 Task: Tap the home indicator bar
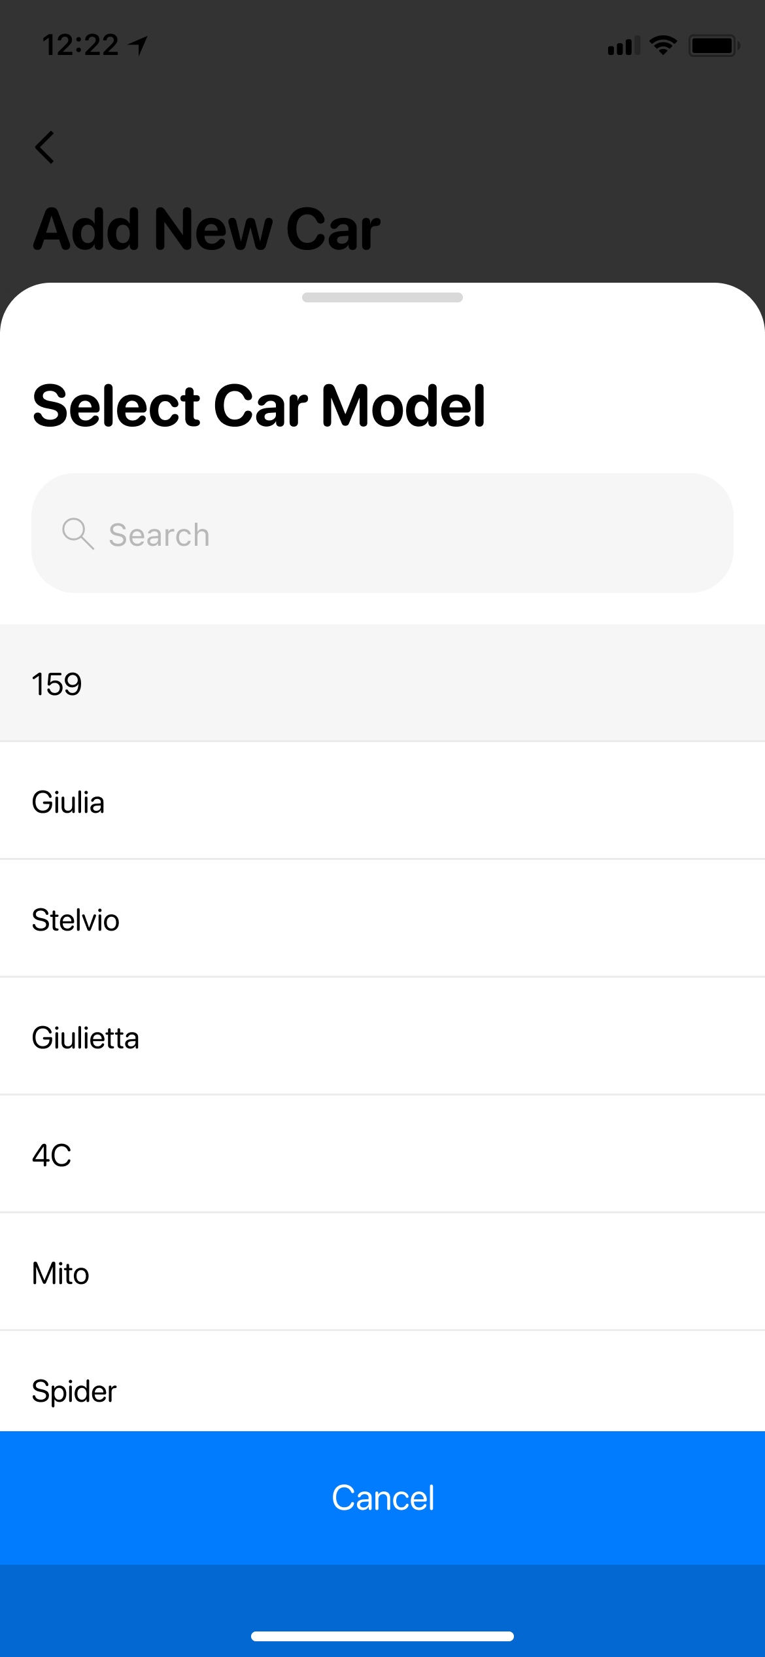click(x=382, y=1636)
